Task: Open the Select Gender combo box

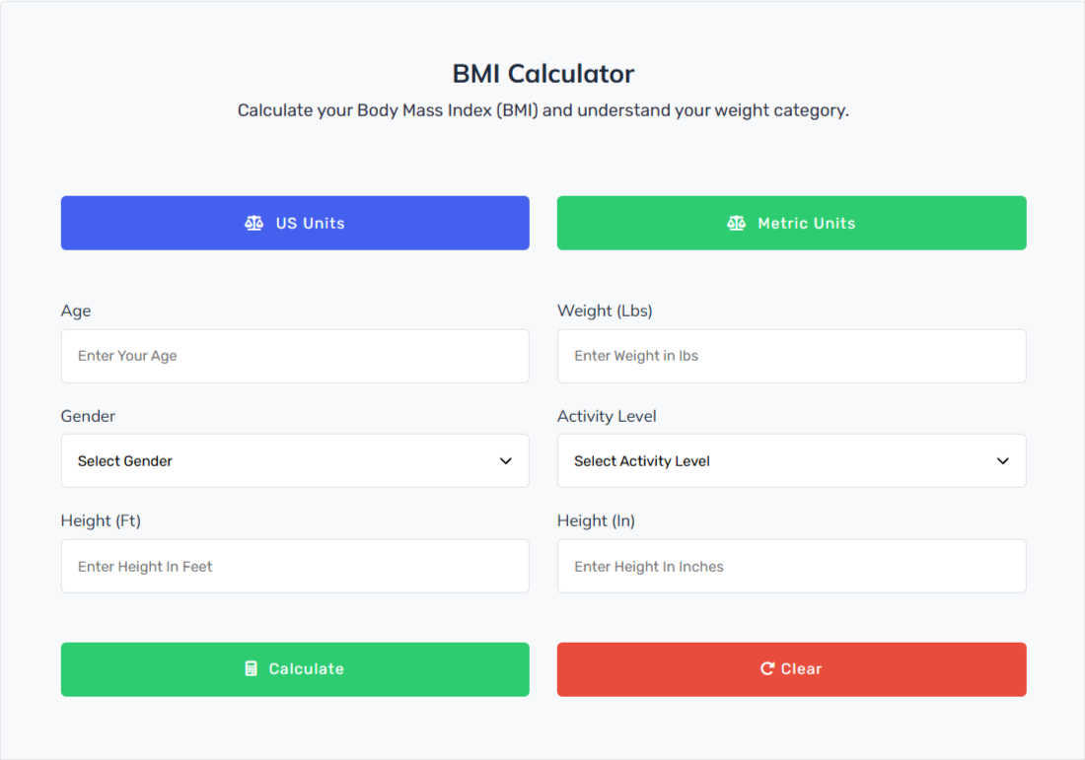Action: pyautogui.click(x=295, y=460)
